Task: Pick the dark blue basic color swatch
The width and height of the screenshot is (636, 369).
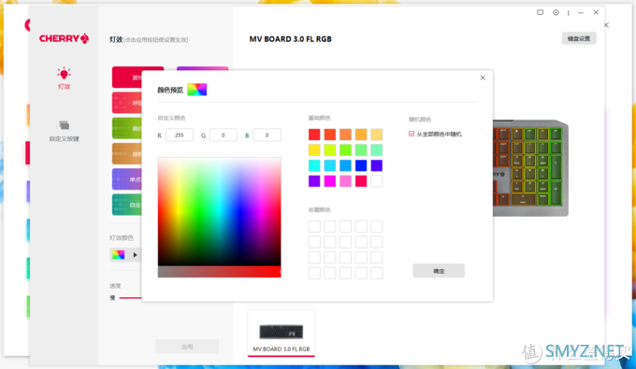Action: pos(361,165)
